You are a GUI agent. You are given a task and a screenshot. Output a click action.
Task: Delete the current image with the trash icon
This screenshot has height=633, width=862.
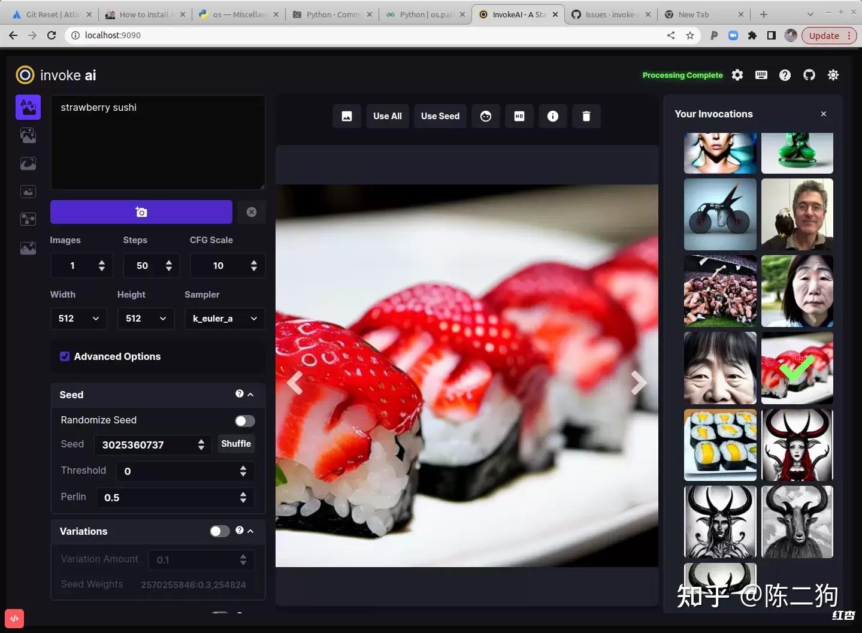click(586, 116)
